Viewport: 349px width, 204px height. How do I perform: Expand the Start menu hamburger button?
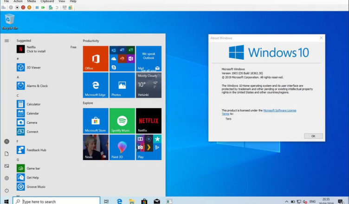tap(6, 41)
